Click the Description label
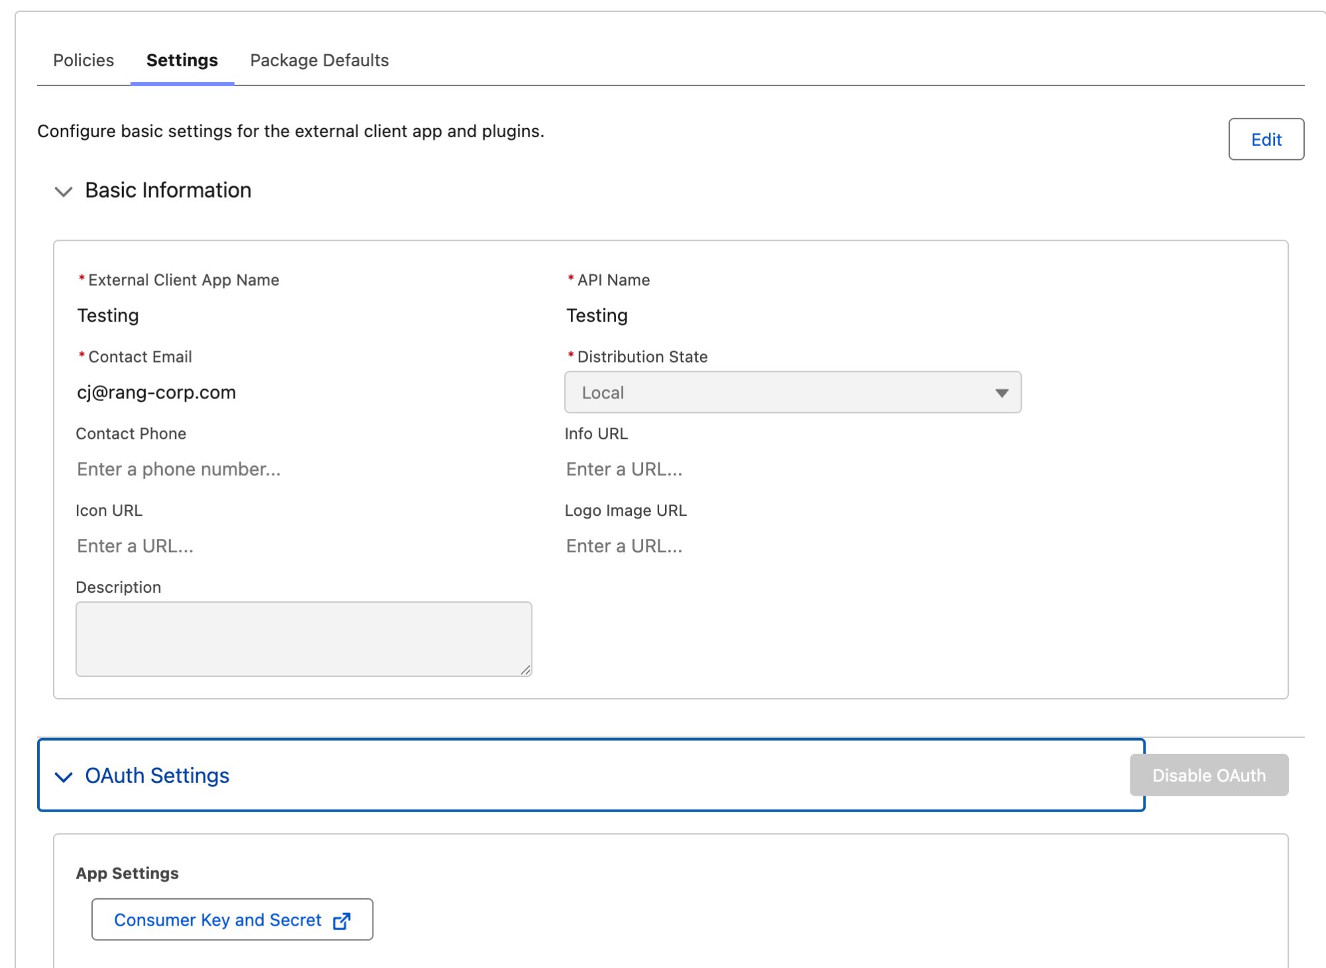The image size is (1326, 968). click(x=118, y=587)
